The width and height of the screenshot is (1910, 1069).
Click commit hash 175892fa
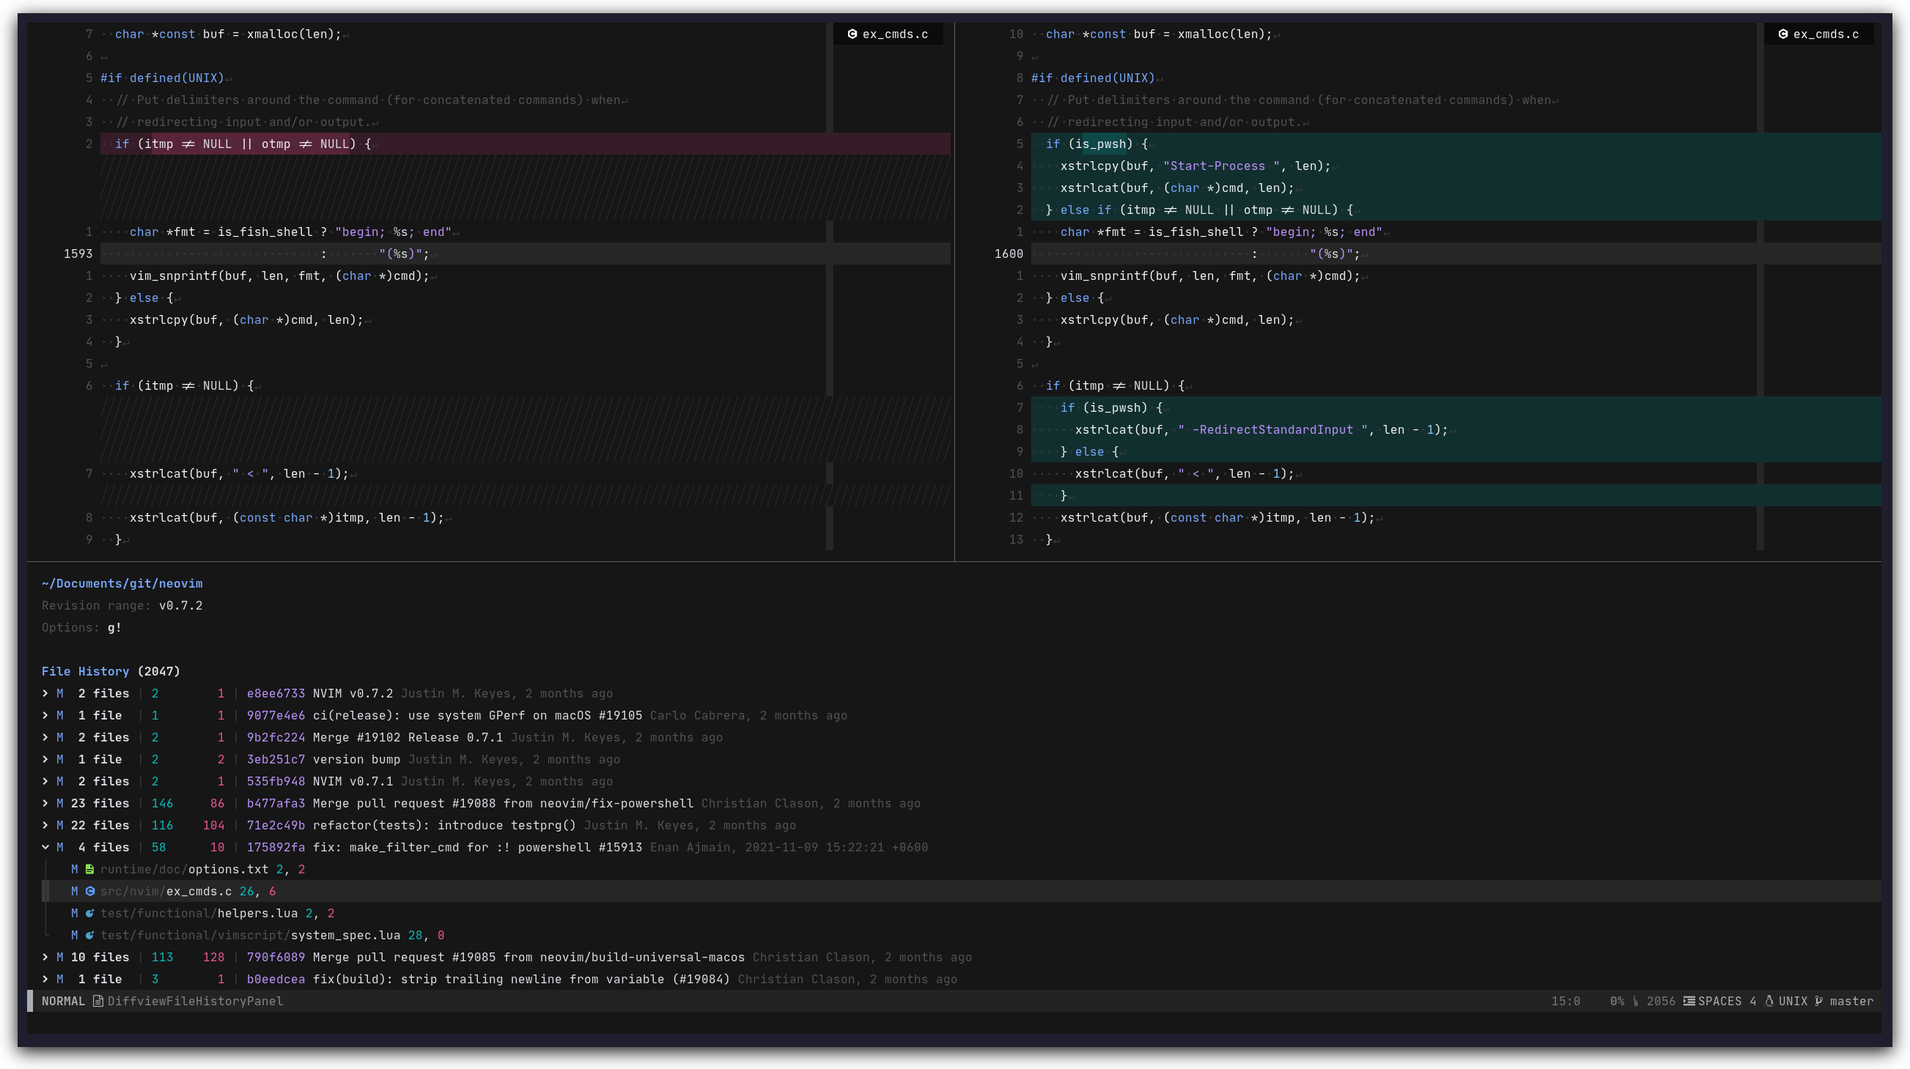(x=276, y=847)
